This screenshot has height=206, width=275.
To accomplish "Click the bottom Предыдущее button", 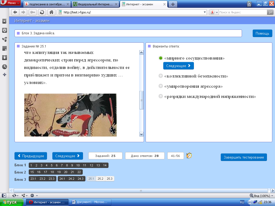I will [31, 156].
